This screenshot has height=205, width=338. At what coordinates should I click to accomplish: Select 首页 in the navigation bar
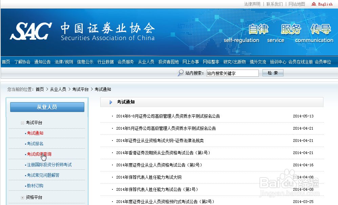coord(5,62)
